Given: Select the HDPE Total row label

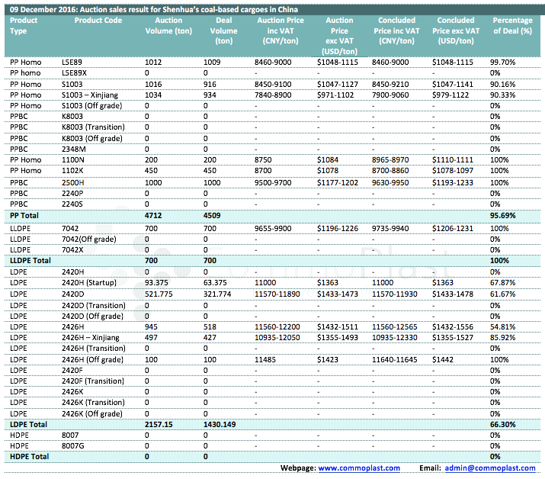Looking at the screenshot, I should [29, 456].
